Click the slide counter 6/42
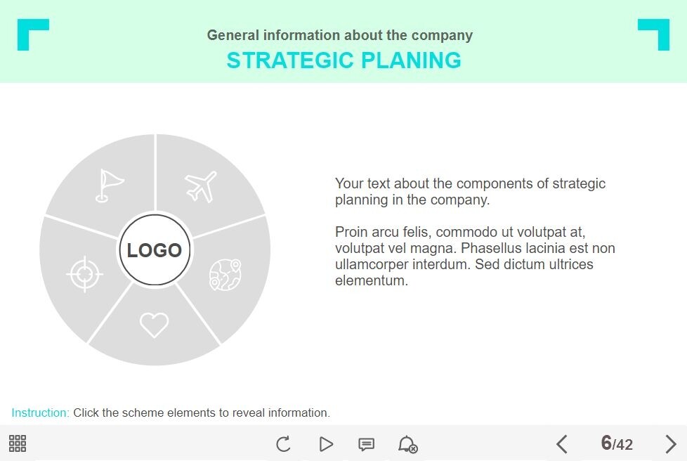This screenshot has height=461, width=687. [617, 443]
